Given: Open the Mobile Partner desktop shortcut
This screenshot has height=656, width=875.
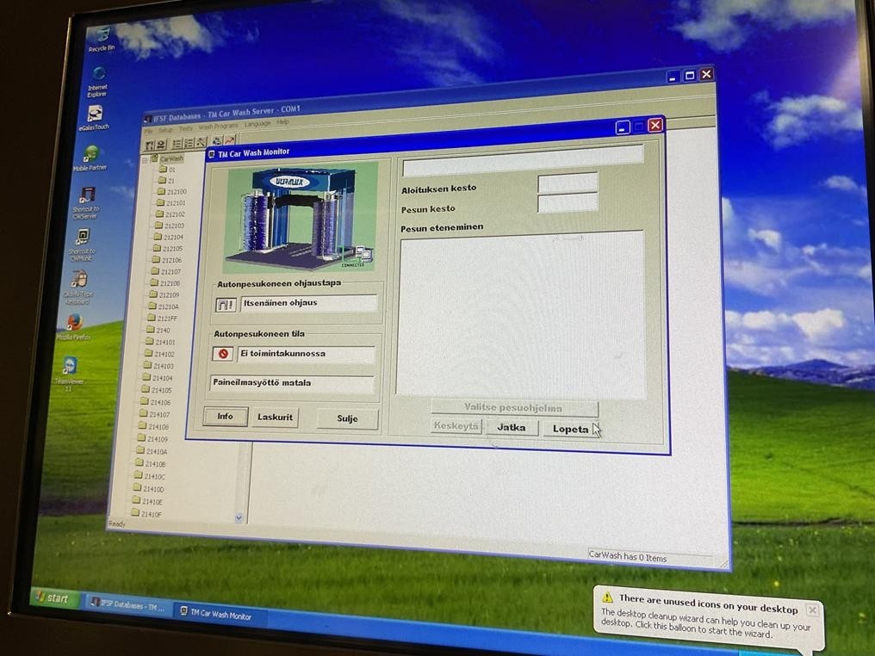Looking at the screenshot, I should [90, 156].
